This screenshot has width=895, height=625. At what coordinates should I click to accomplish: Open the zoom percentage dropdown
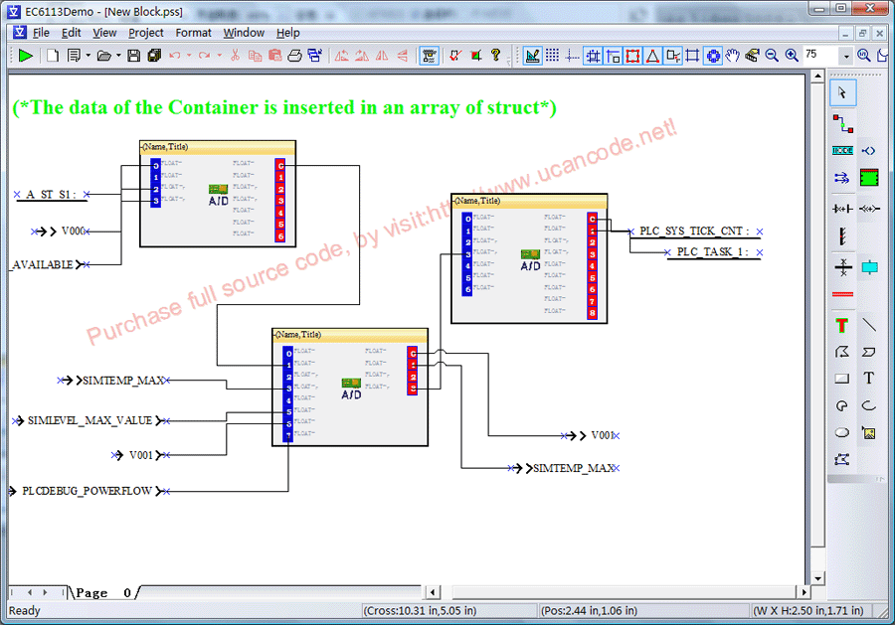(846, 56)
